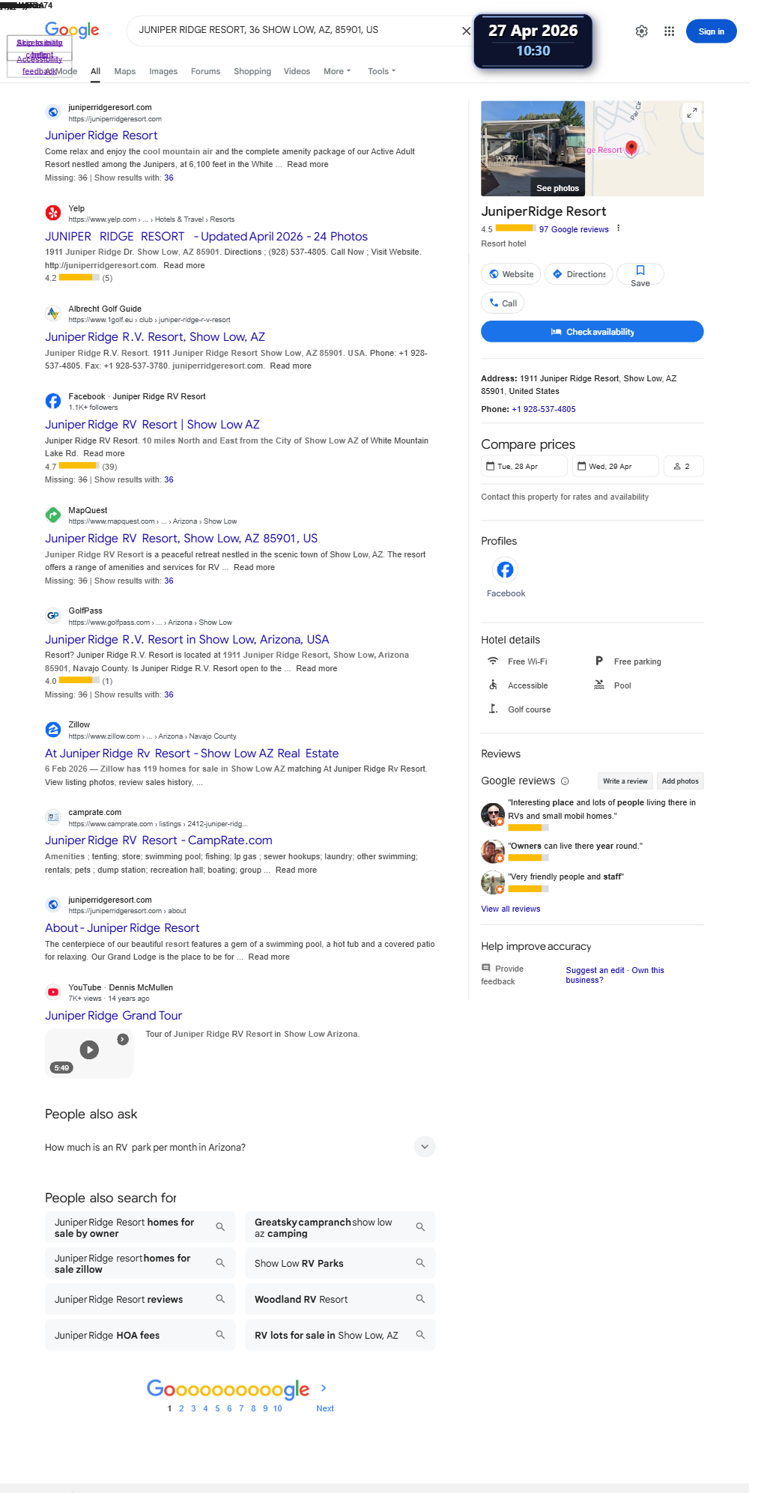The height and width of the screenshot is (1493, 758).
Task: Open the 97 Google reviews link
Action: coord(574,229)
